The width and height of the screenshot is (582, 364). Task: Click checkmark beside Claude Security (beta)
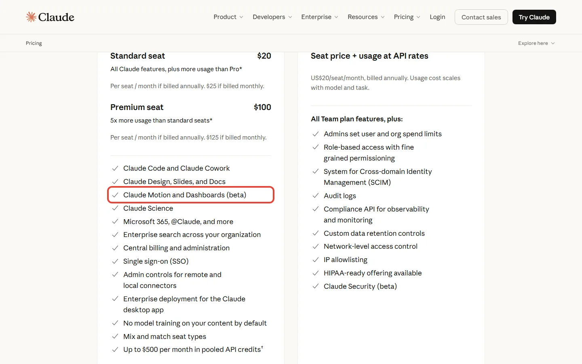click(x=316, y=286)
